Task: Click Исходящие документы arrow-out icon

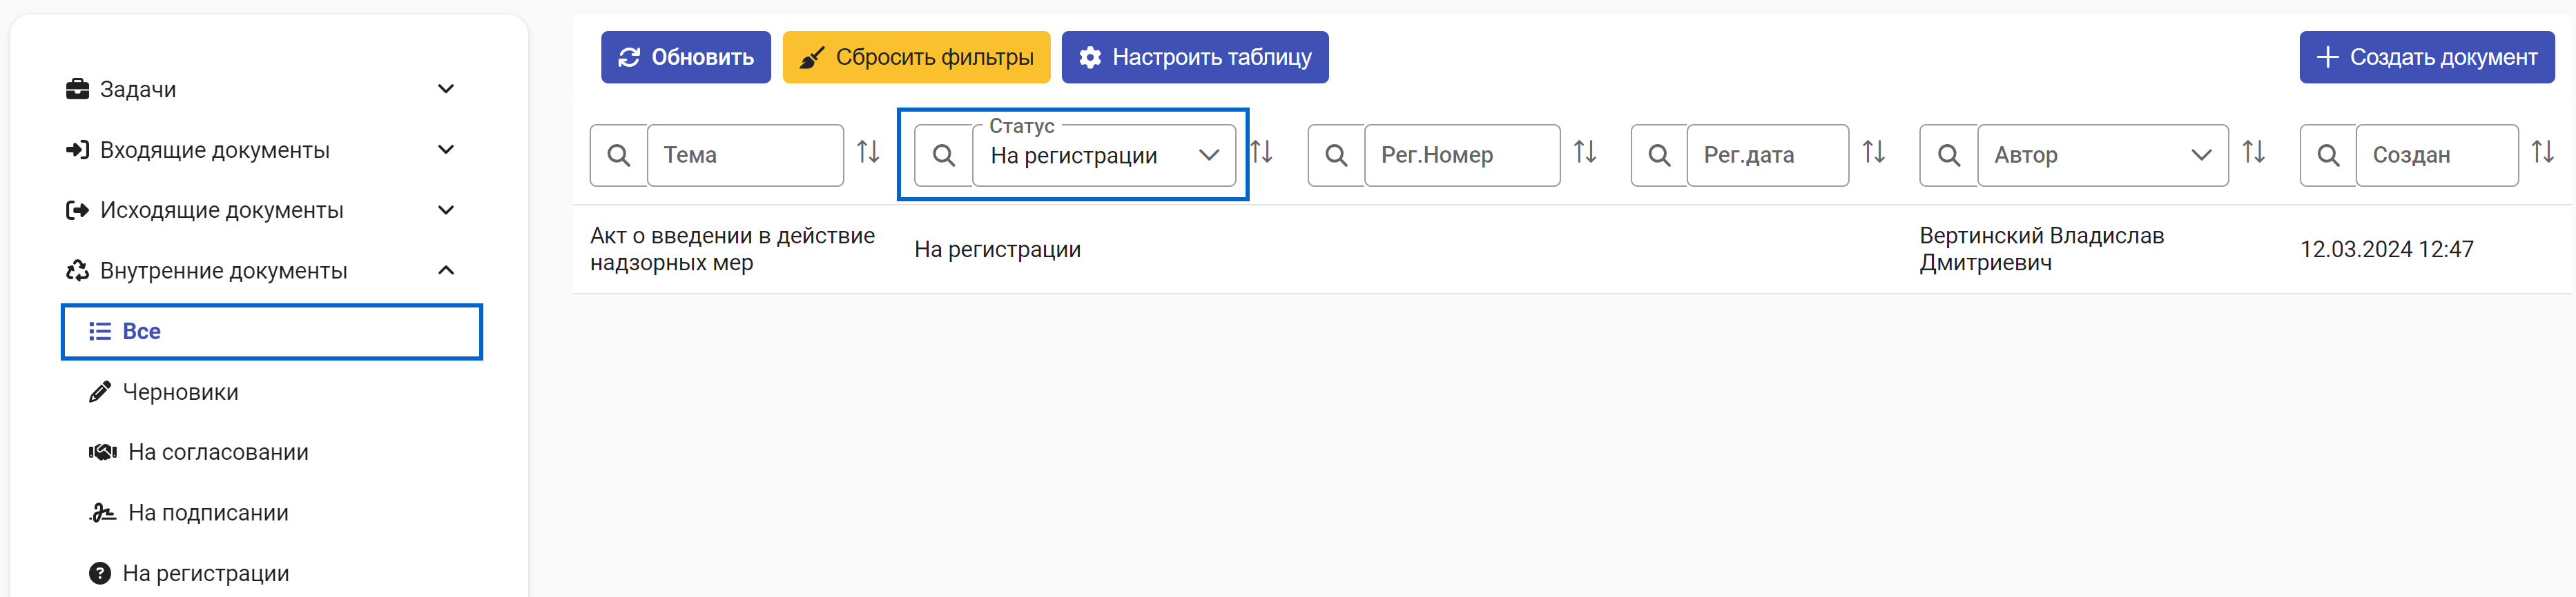Action: [77, 210]
